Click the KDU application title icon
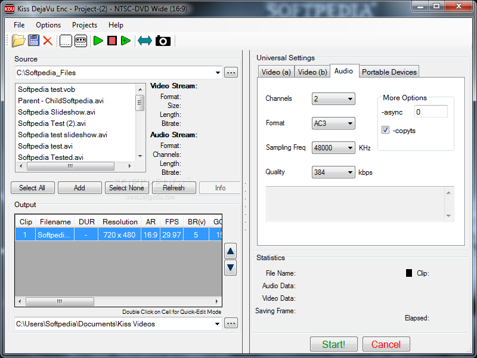477x358 pixels. coord(10,9)
